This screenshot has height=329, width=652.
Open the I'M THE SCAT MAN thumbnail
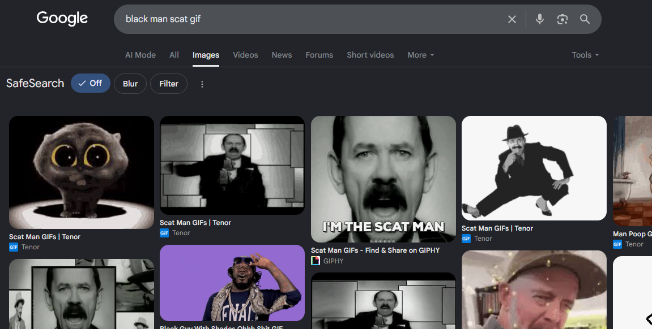(383, 179)
